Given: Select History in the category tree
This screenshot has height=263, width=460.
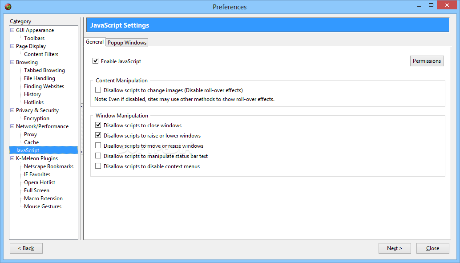Looking at the screenshot, I should coord(32,94).
